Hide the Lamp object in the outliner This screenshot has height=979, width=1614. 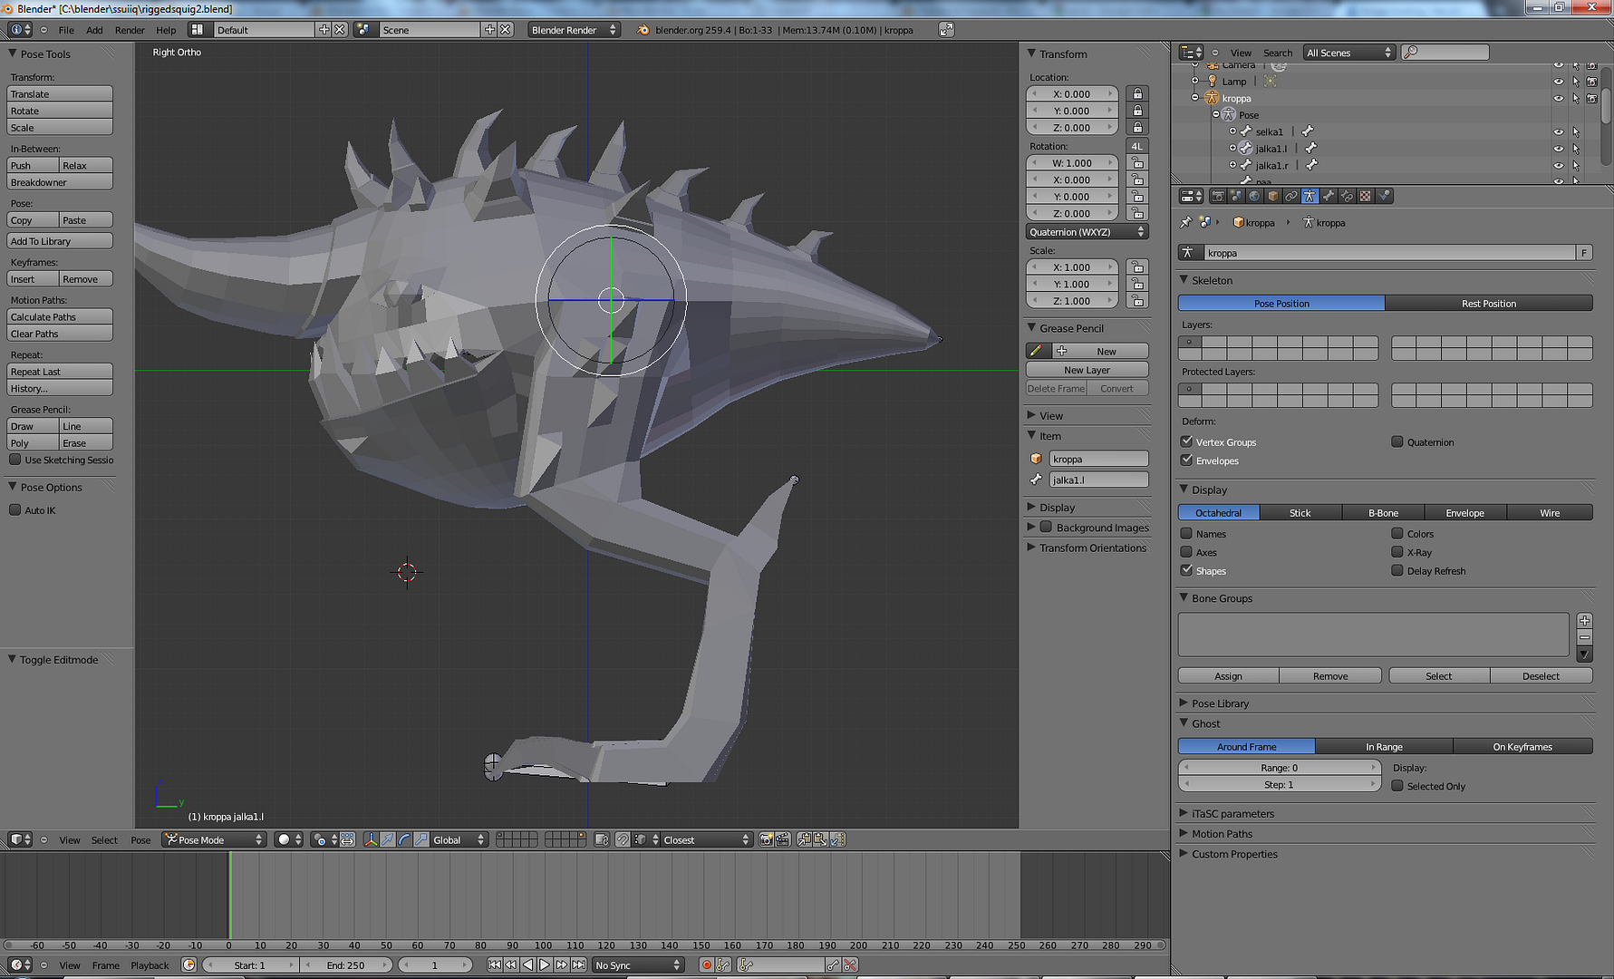[x=1559, y=81]
